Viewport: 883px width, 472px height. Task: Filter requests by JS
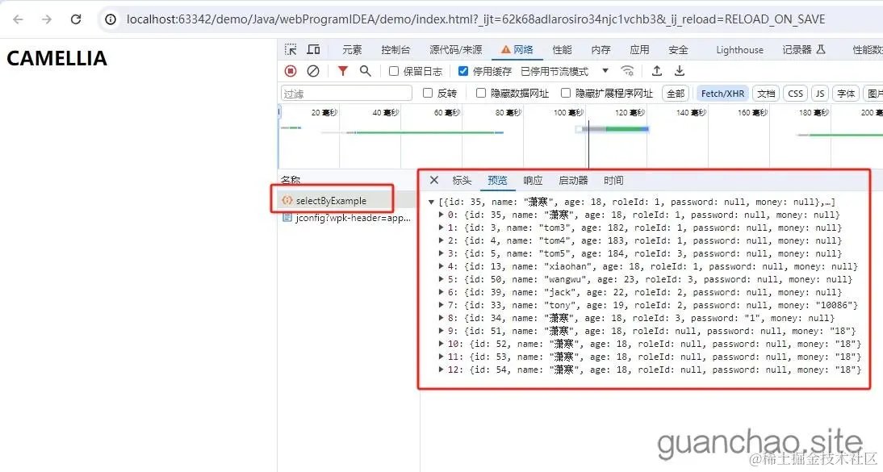point(820,94)
